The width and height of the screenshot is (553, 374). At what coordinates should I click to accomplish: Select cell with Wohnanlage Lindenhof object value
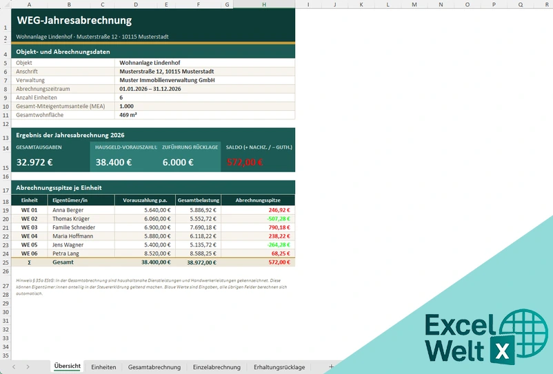[205, 63]
